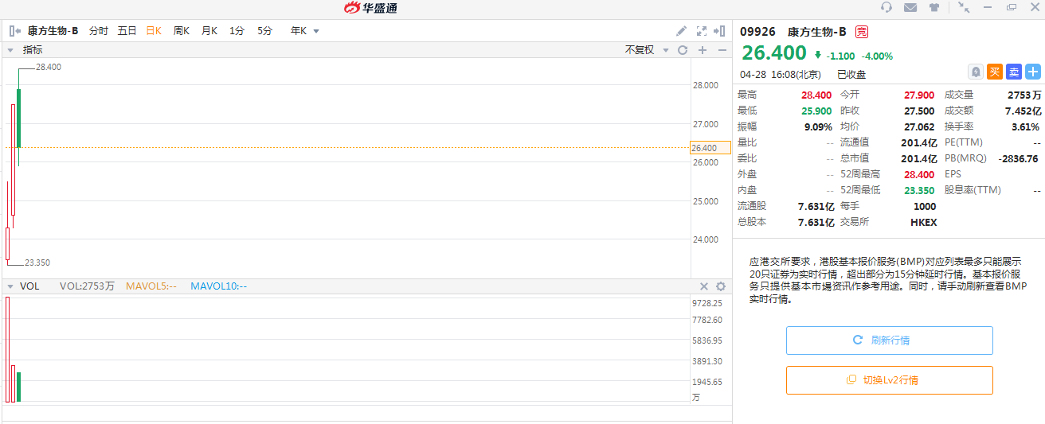Screen dimensions: 1045x424
Task: Click the 每手 value 1000
Action: click(925, 206)
